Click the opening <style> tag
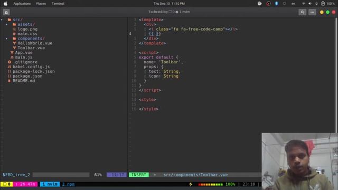338x190 pixels. point(147,100)
